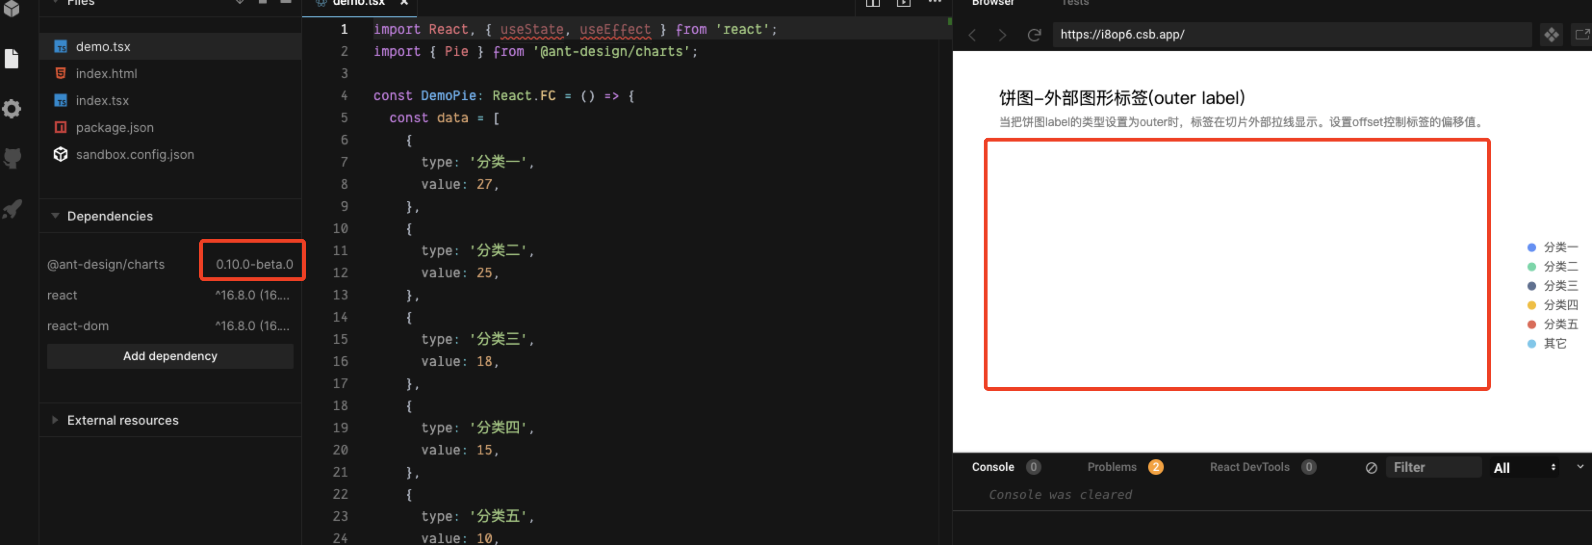Image resolution: width=1592 pixels, height=545 pixels.
Task: Switch to the Tests tab
Action: pos(1075,3)
